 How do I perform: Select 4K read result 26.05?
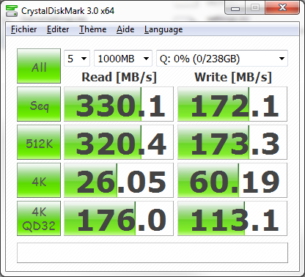pyautogui.click(x=119, y=180)
